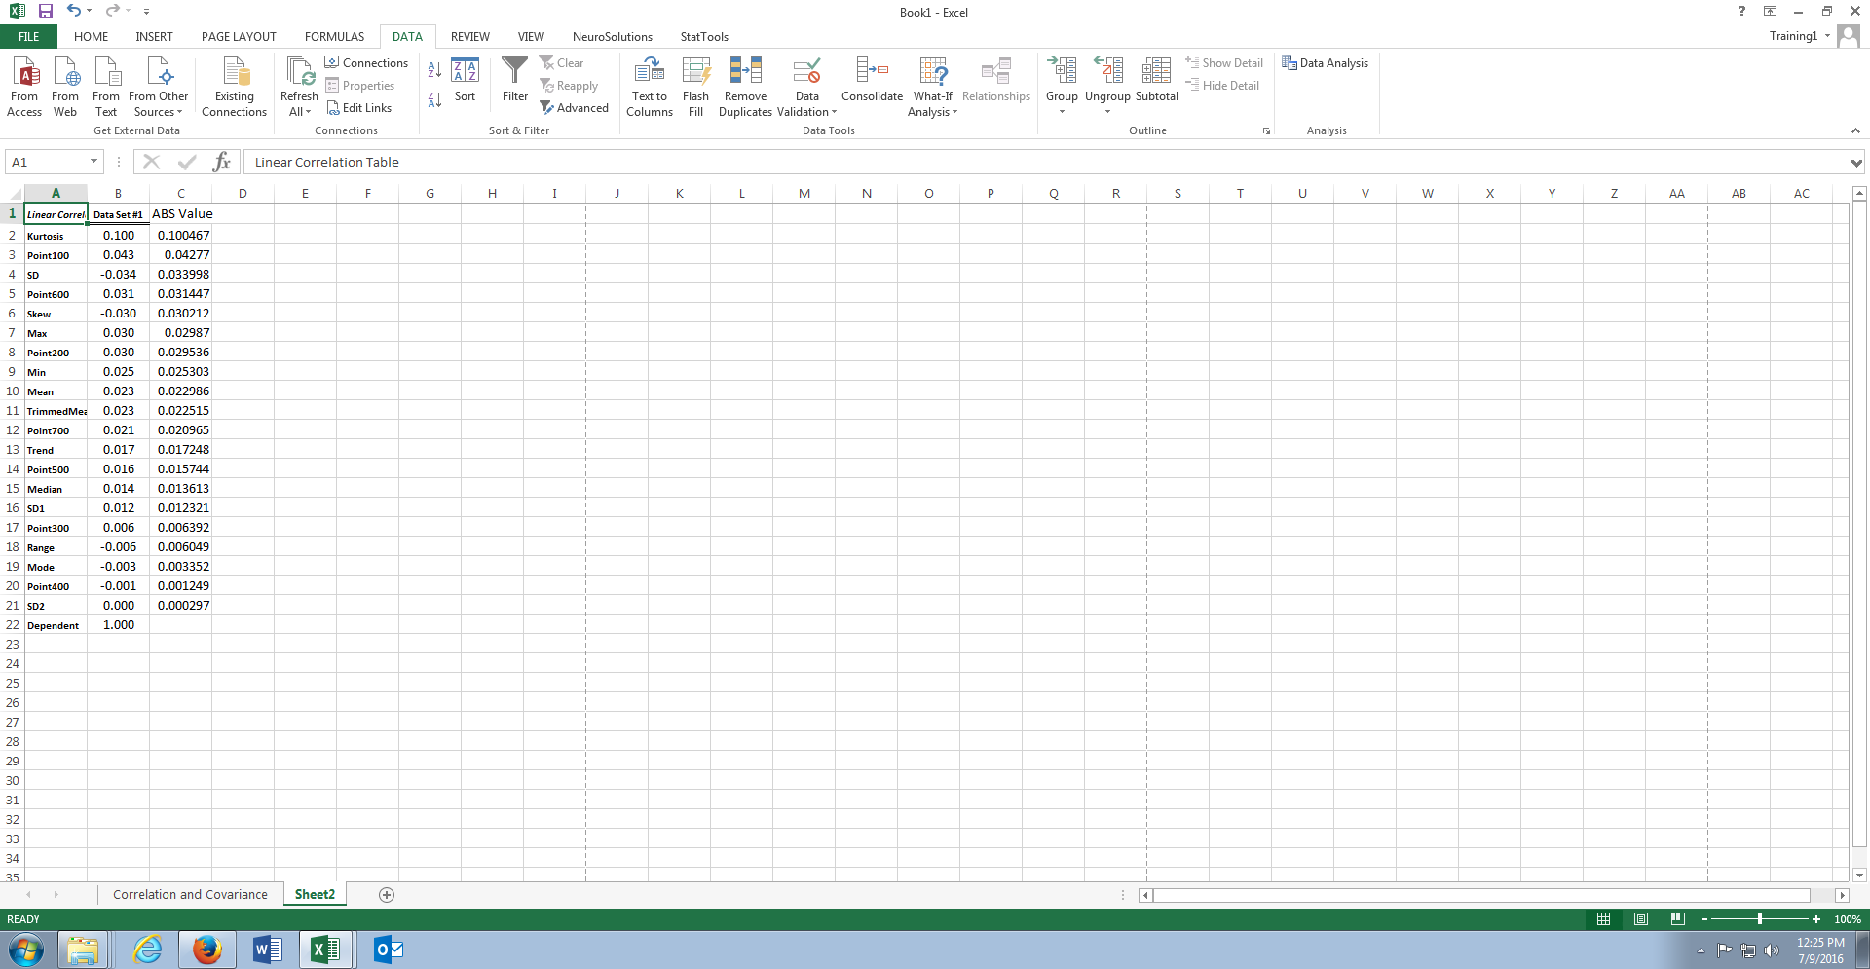Import data From Access
The width and height of the screenshot is (1870, 969).
click(24, 87)
